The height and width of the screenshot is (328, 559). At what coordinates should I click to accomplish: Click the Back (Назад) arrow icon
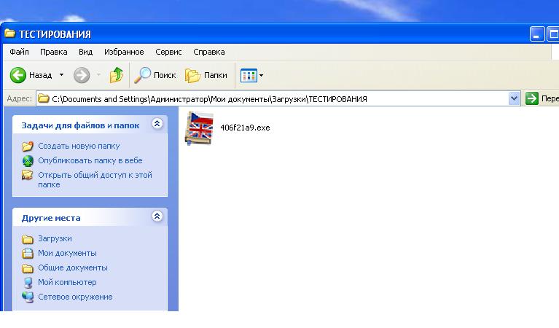tap(18, 75)
